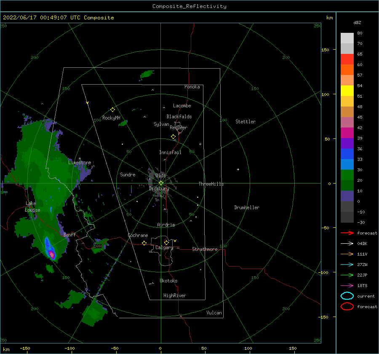Click the Blackfalds label
The height and width of the screenshot is (354, 379).
pos(179,117)
